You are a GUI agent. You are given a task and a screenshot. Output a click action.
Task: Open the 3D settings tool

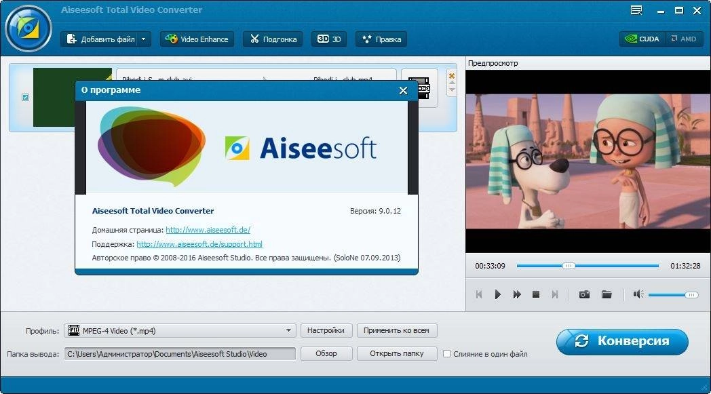pyautogui.click(x=329, y=39)
